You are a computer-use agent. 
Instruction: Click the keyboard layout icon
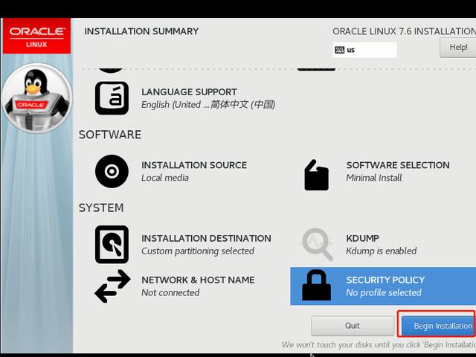[x=339, y=50]
